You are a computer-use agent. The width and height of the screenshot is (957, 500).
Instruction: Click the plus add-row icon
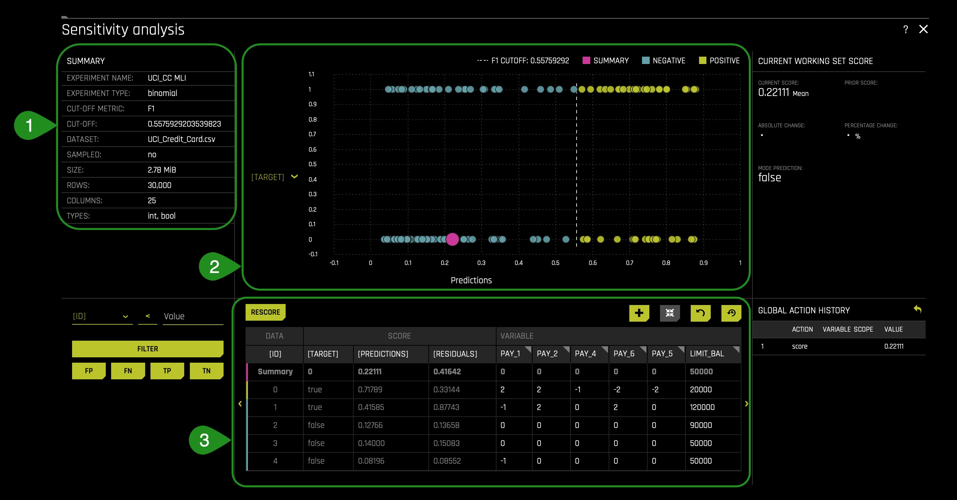(639, 313)
